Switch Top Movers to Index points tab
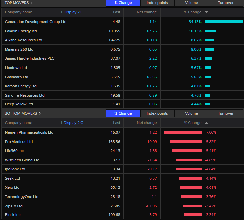Image resolution: width=244 pixels, height=220 pixels. (x=157, y=3)
